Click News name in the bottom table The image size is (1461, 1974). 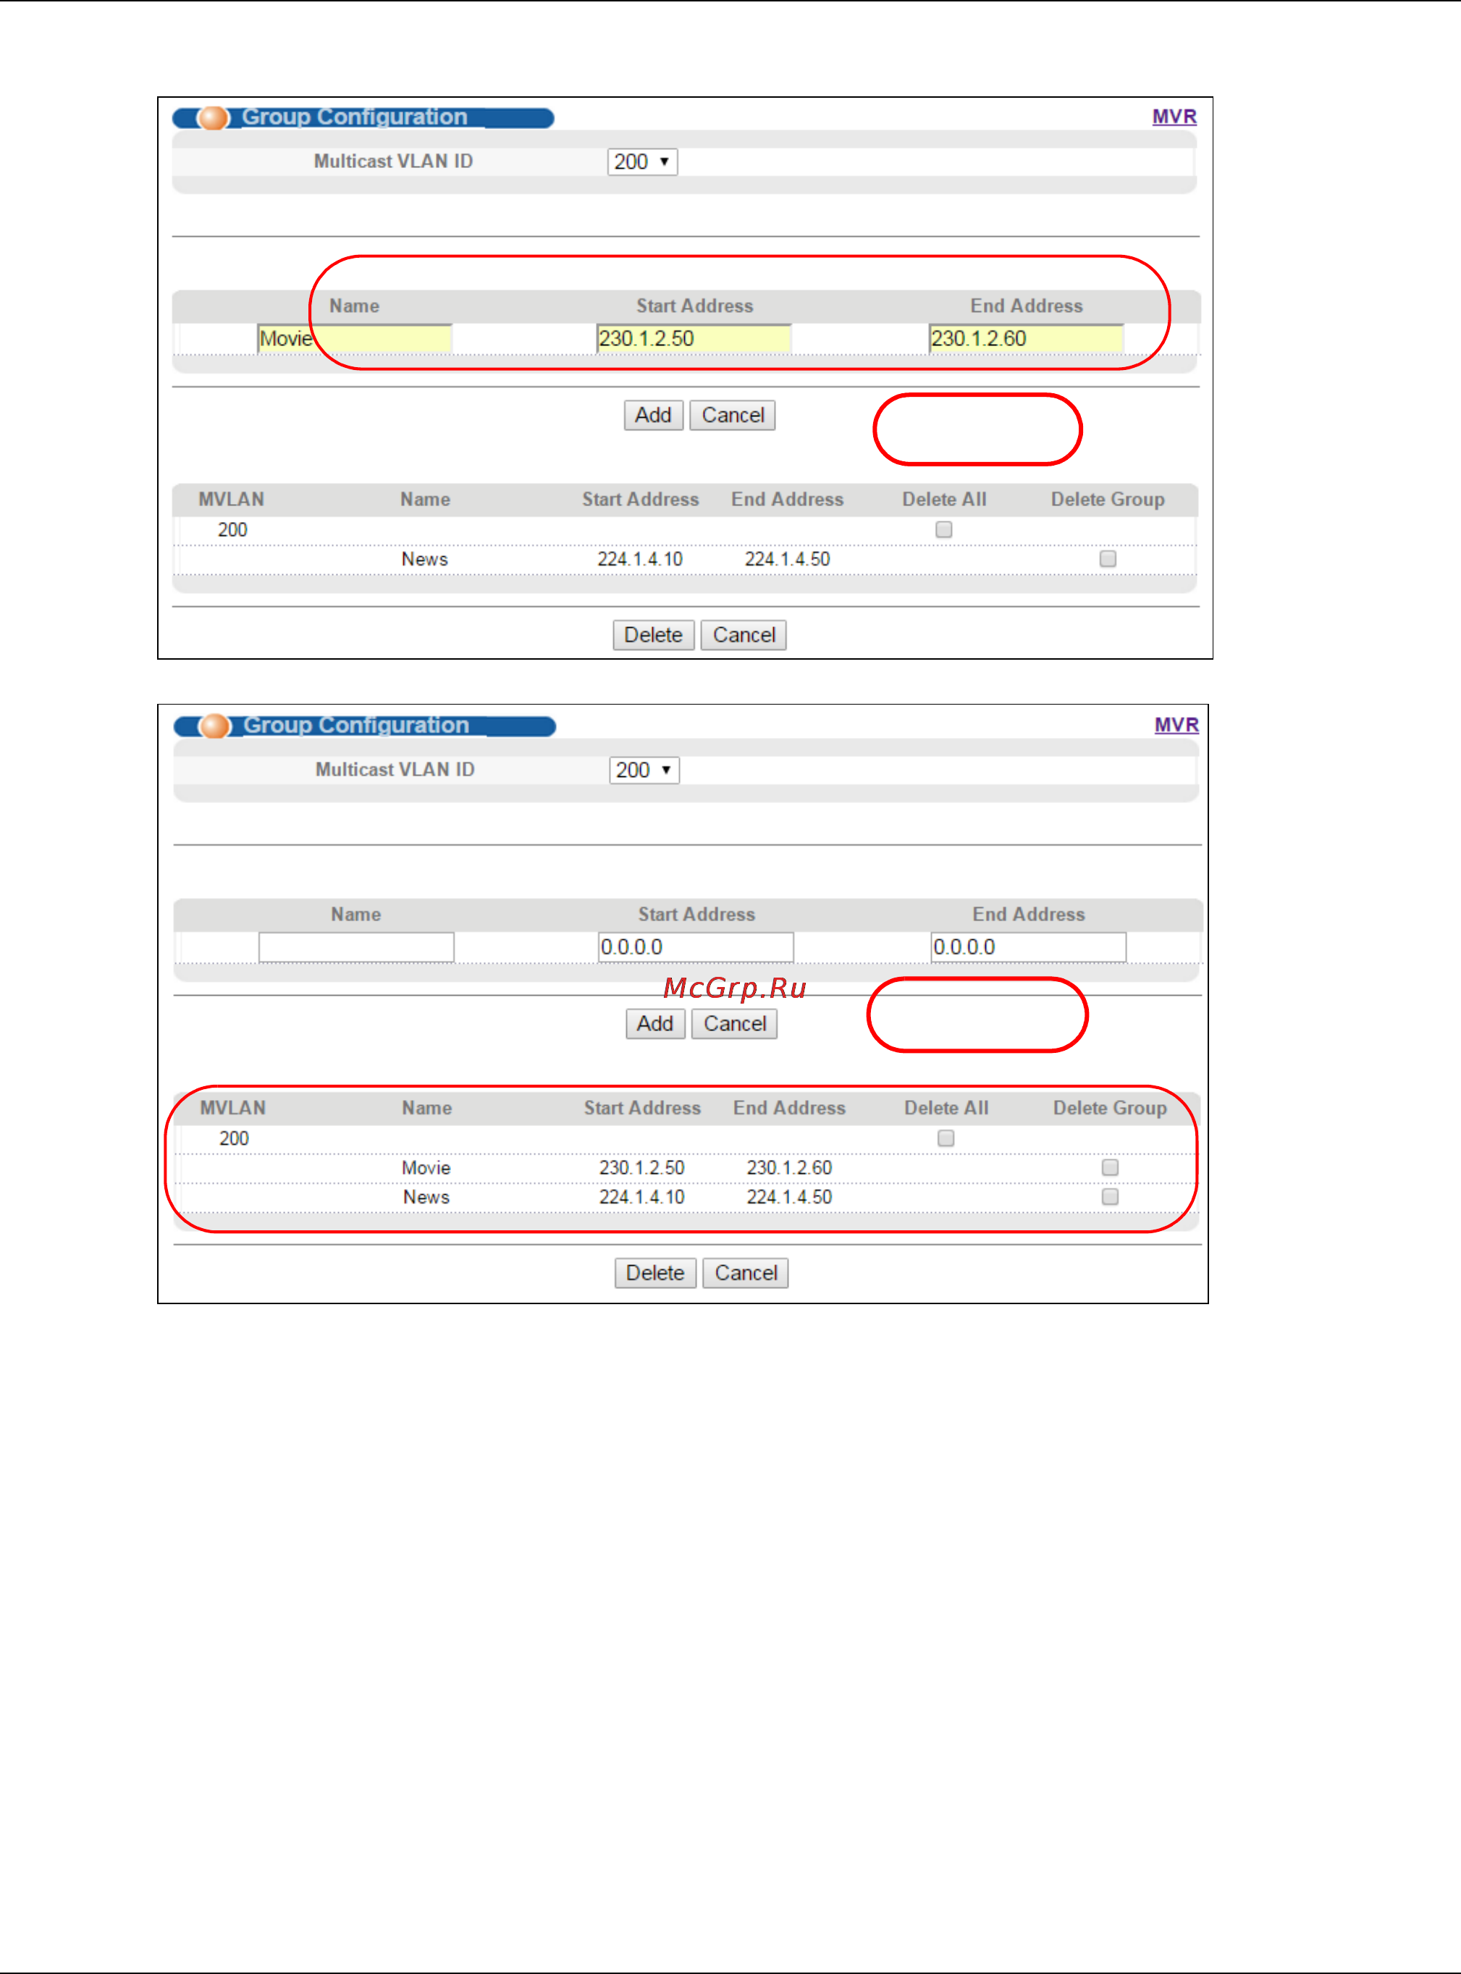tap(426, 1196)
